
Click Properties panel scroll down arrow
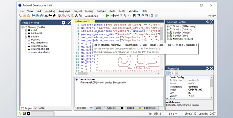[212, 98]
